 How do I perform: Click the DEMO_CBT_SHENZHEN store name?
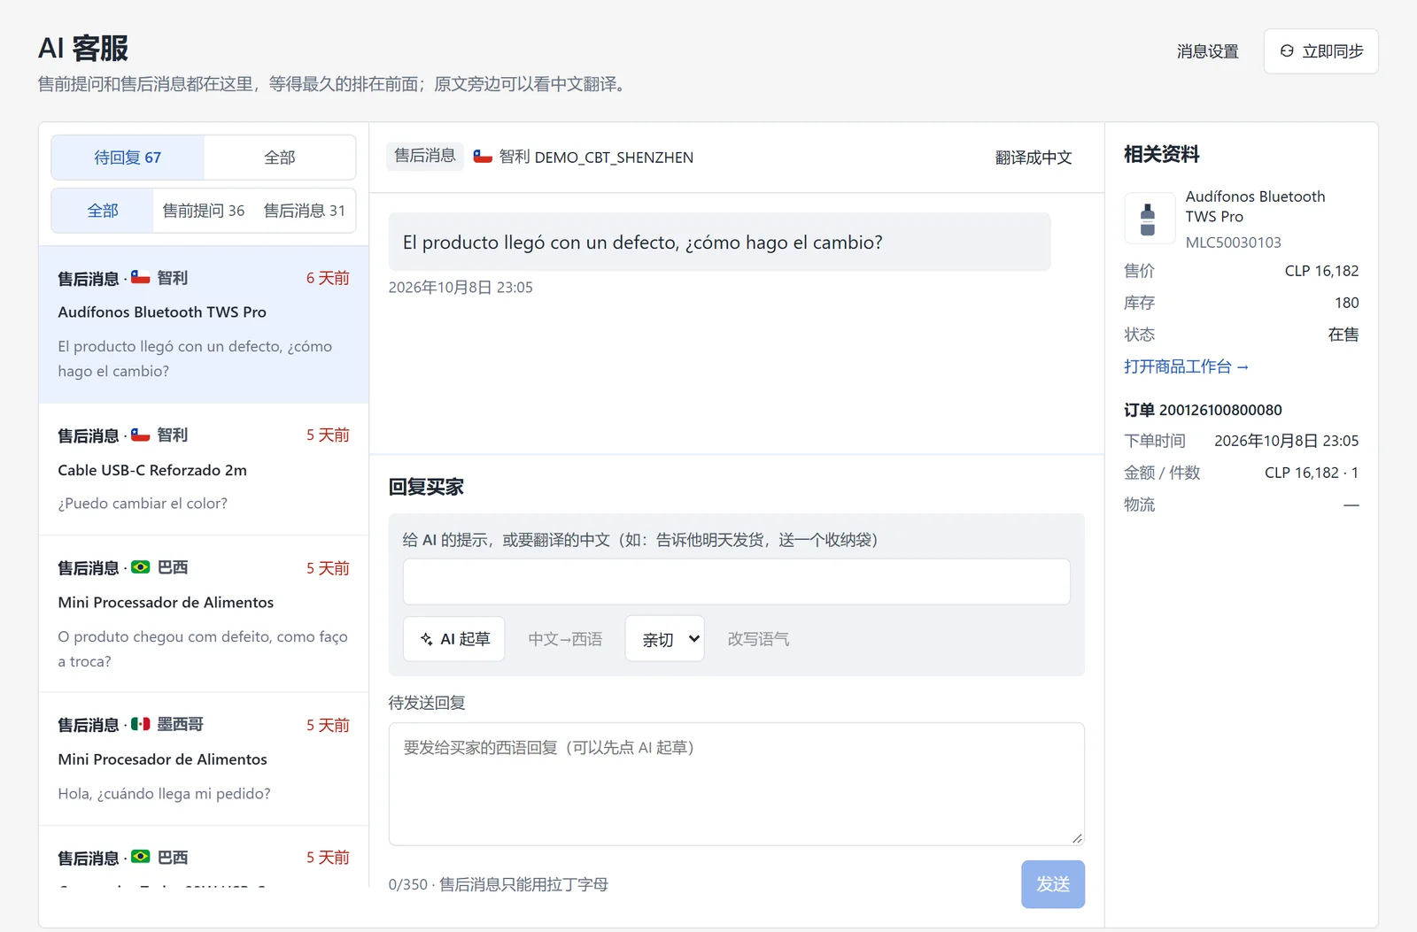point(615,158)
